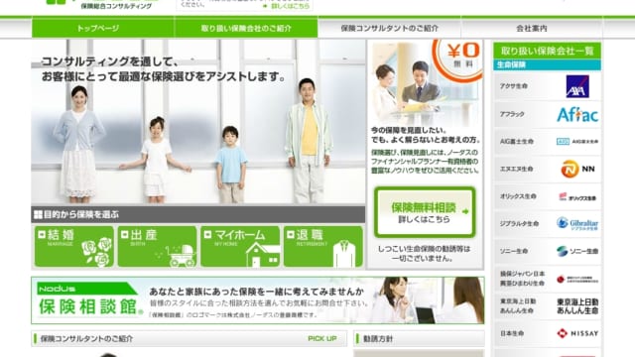The width and height of the screenshot is (635, 357).
Task: Click the 目的から保険を選ぶ heading bar
Action: coord(198,214)
